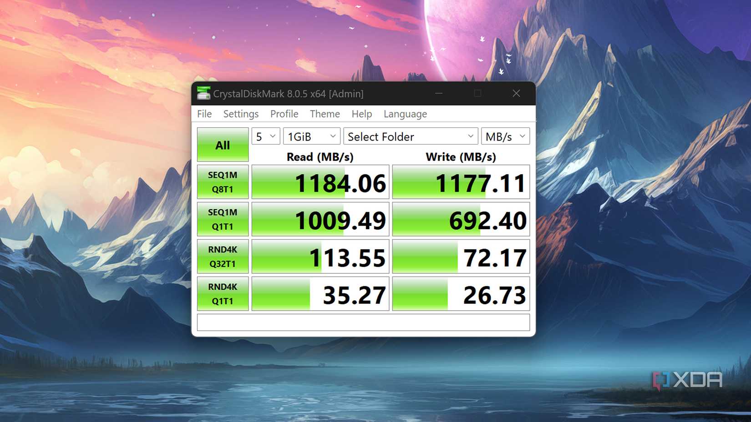Close the CrystalDiskMark window
Viewport: 751px width, 422px height.
(516, 93)
